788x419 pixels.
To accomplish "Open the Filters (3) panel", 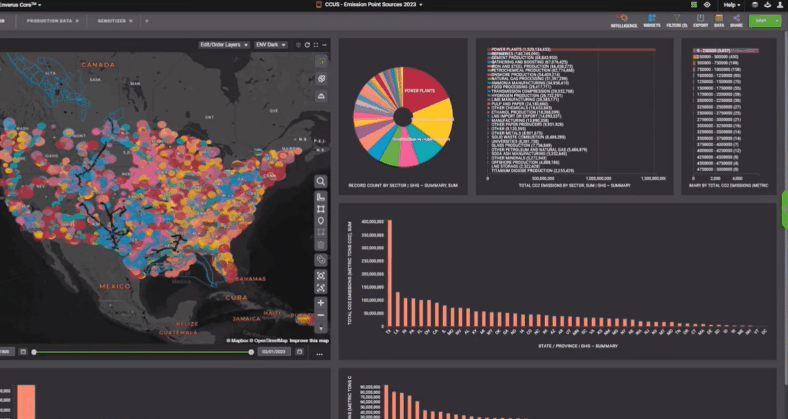I will (677, 20).
